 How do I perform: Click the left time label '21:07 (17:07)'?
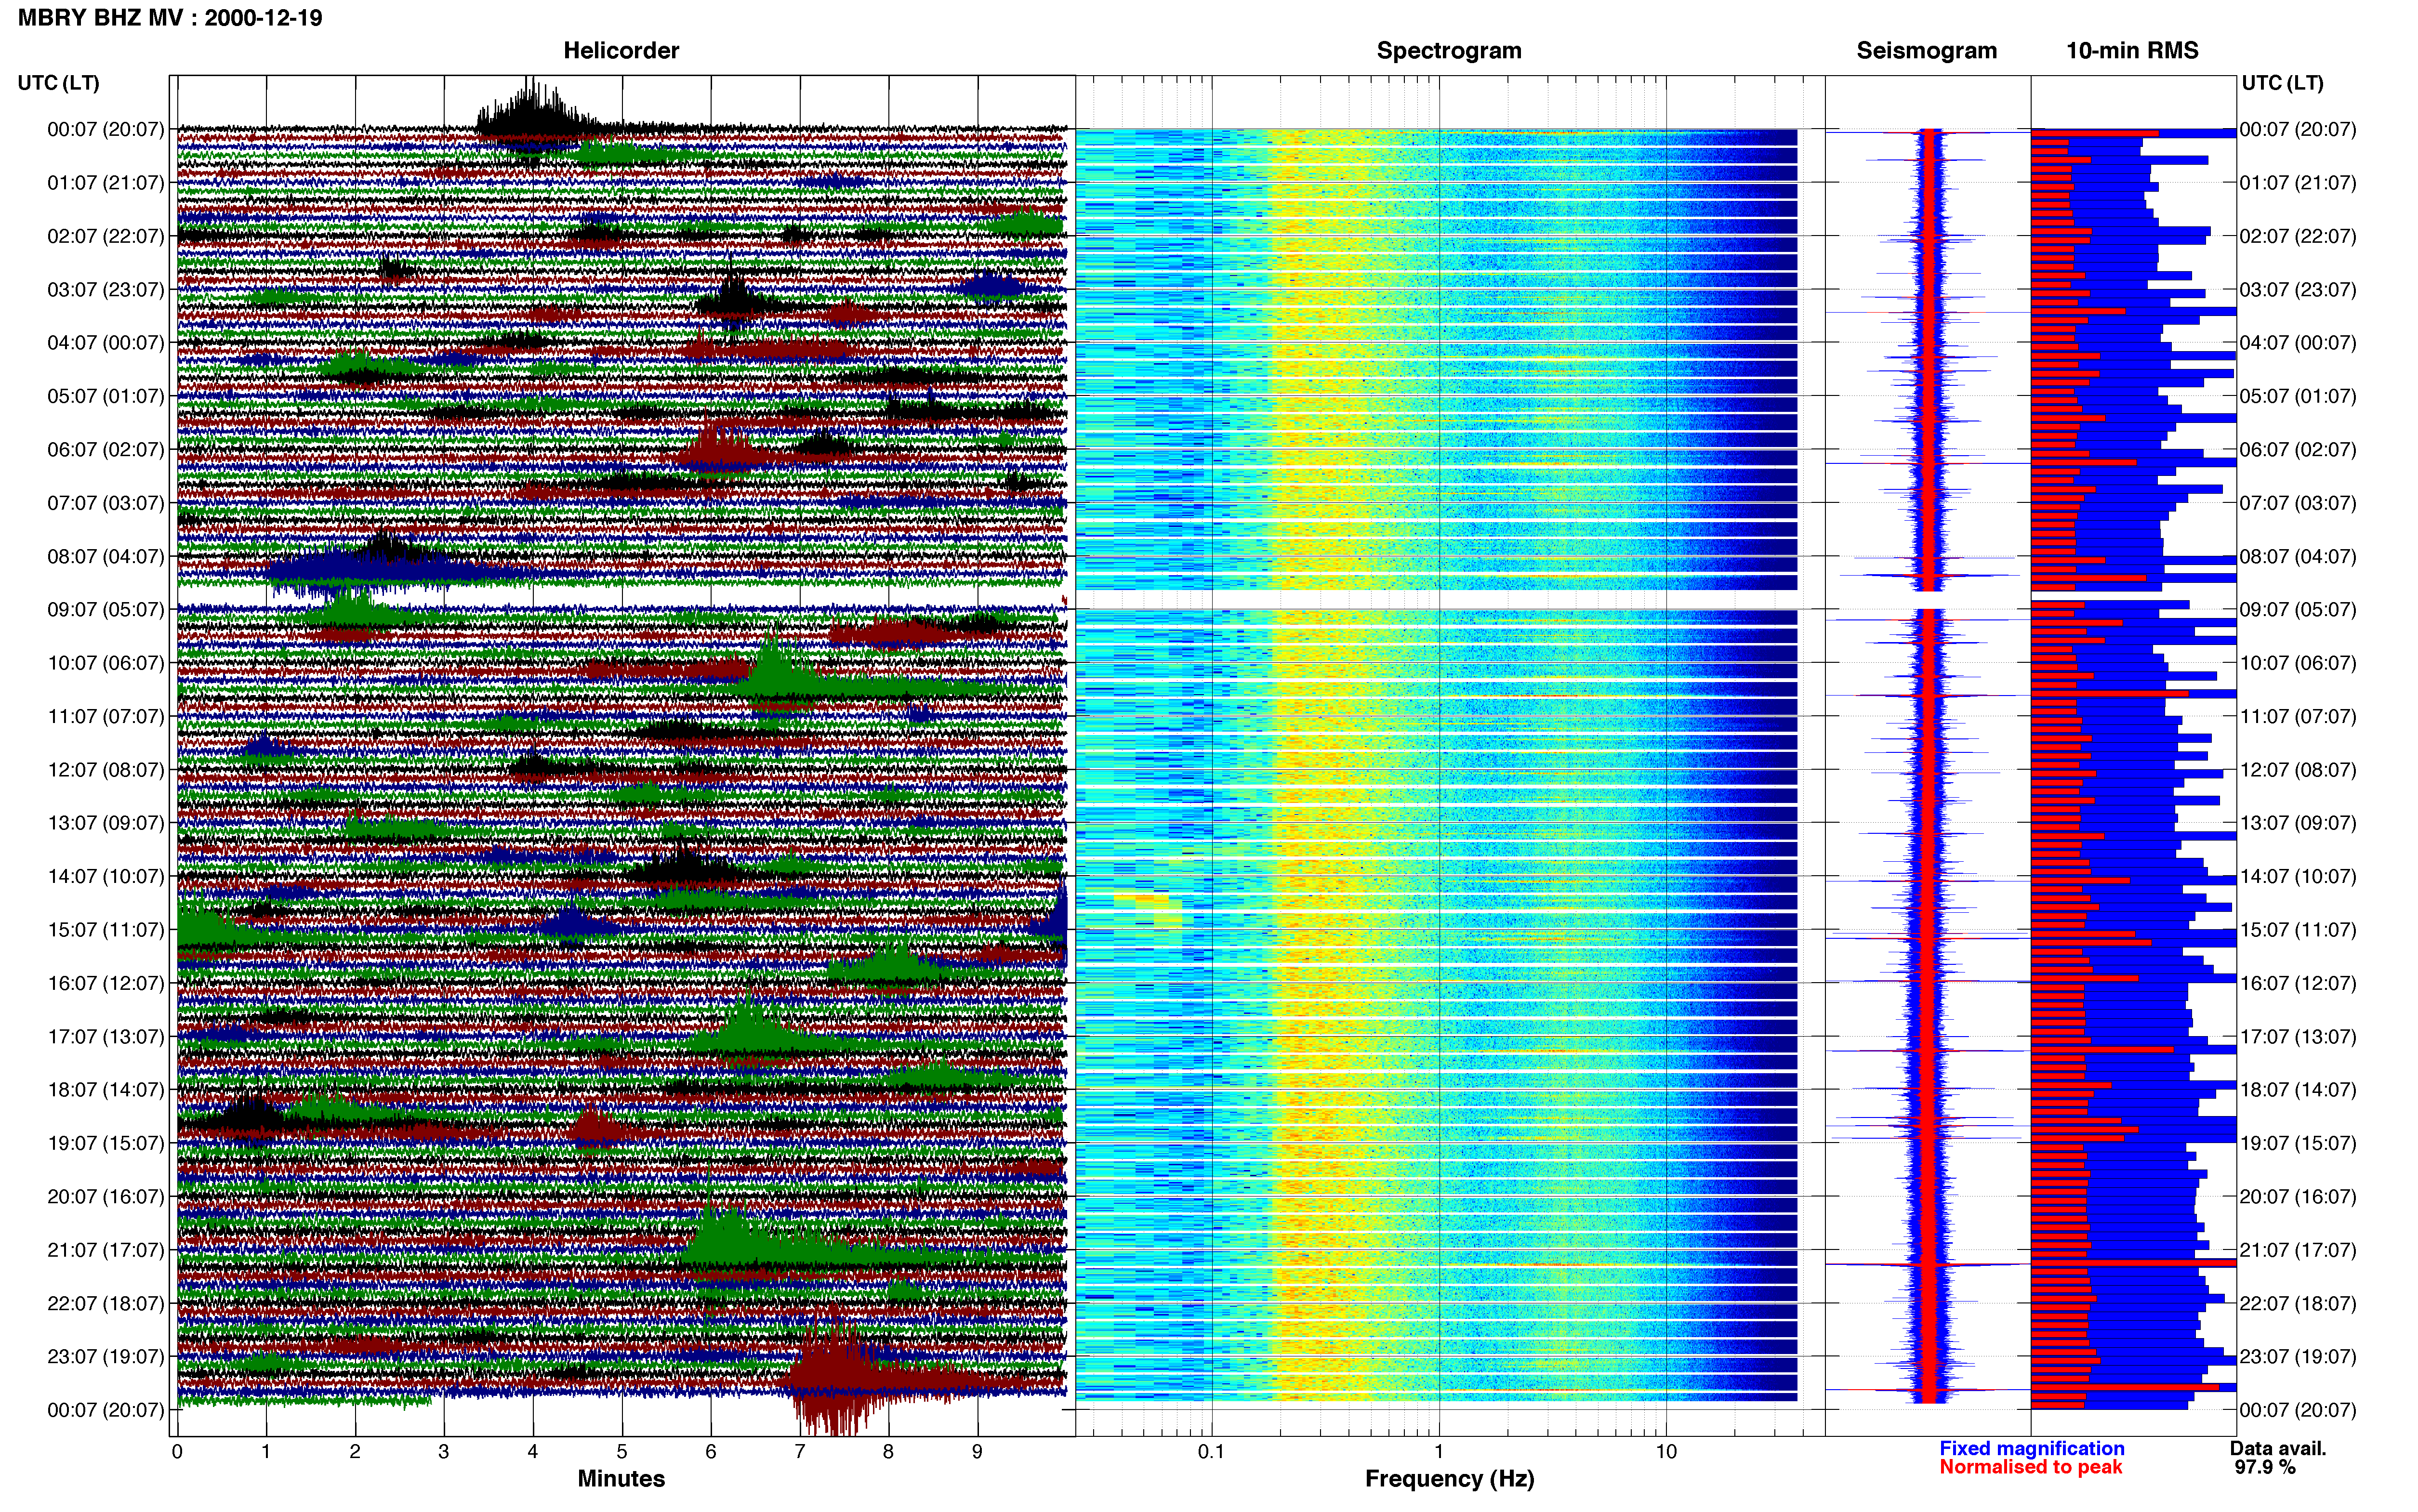(x=105, y=1249)
